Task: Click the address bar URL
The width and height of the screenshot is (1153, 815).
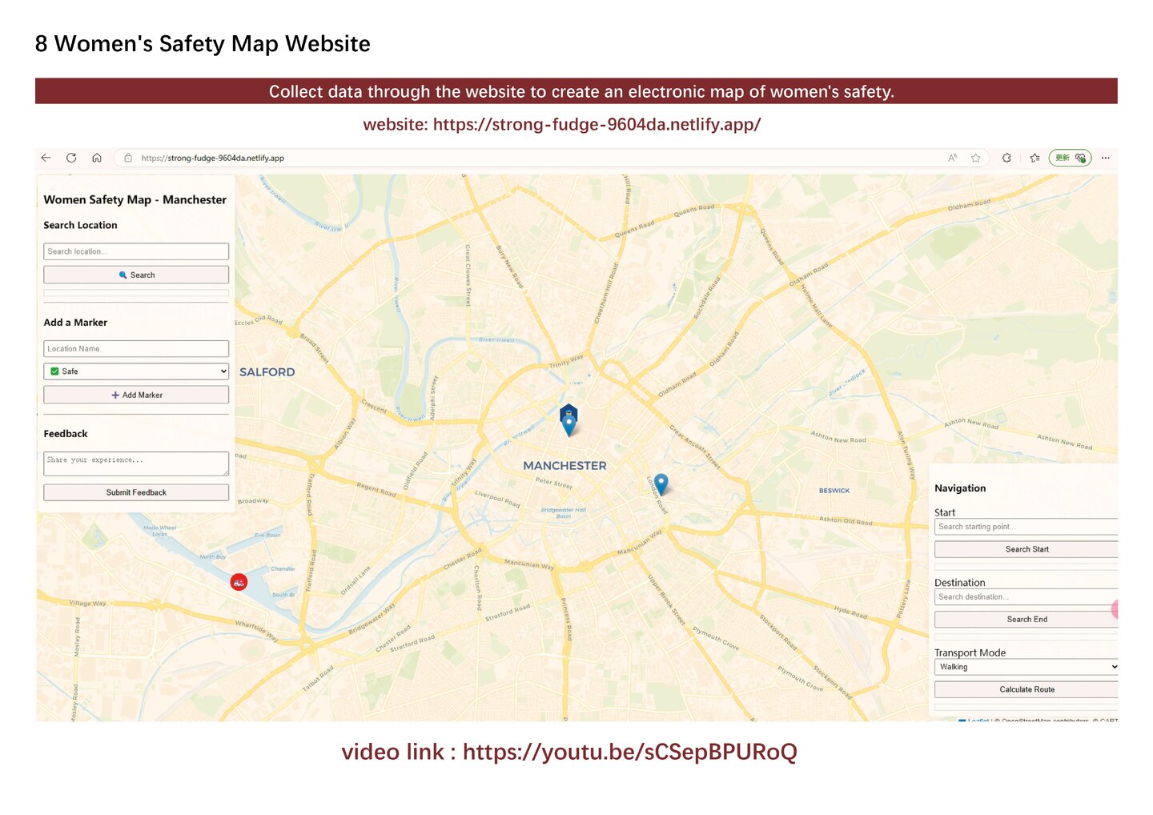Action: click(x=212, y=158)
